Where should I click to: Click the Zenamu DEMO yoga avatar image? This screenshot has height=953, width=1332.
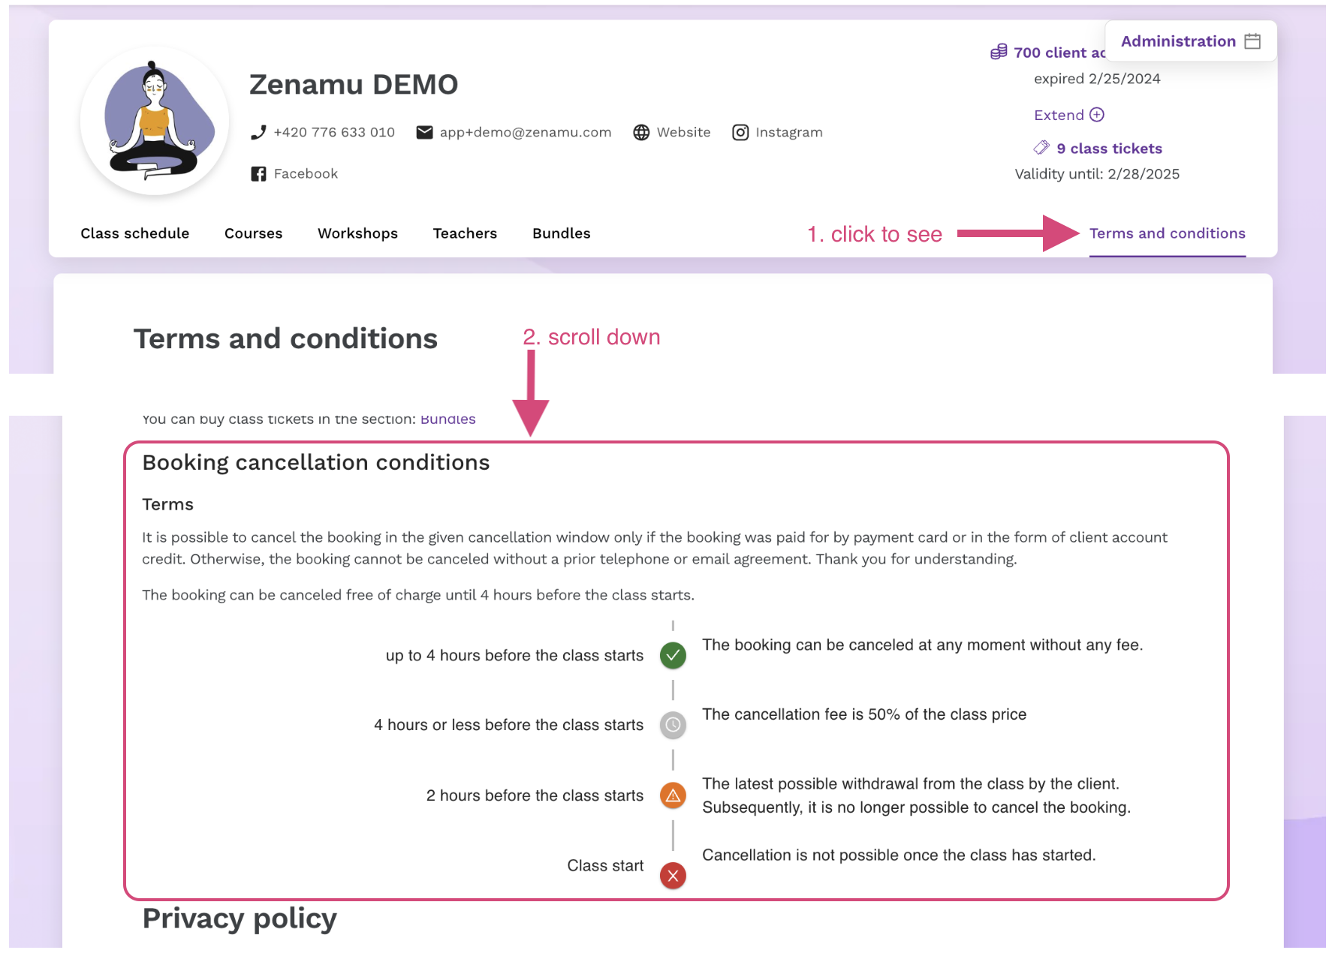click(x=155, y=121)
